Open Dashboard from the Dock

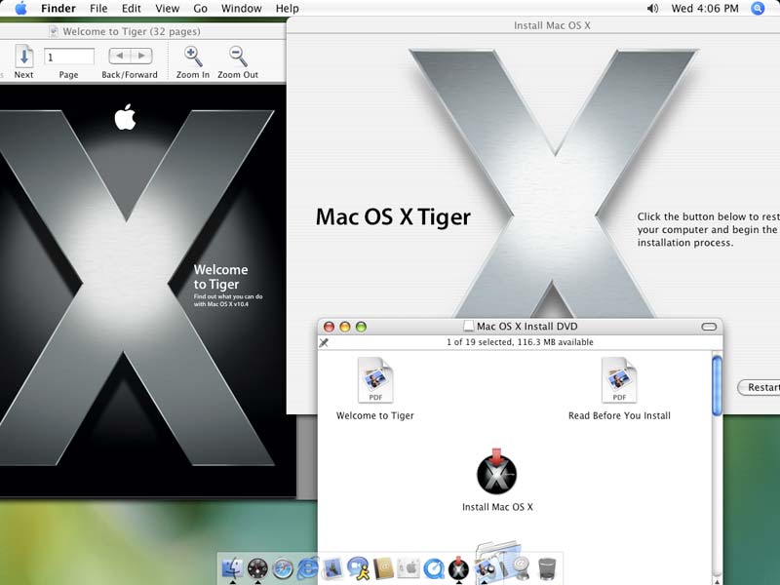[x=257, y=568]
